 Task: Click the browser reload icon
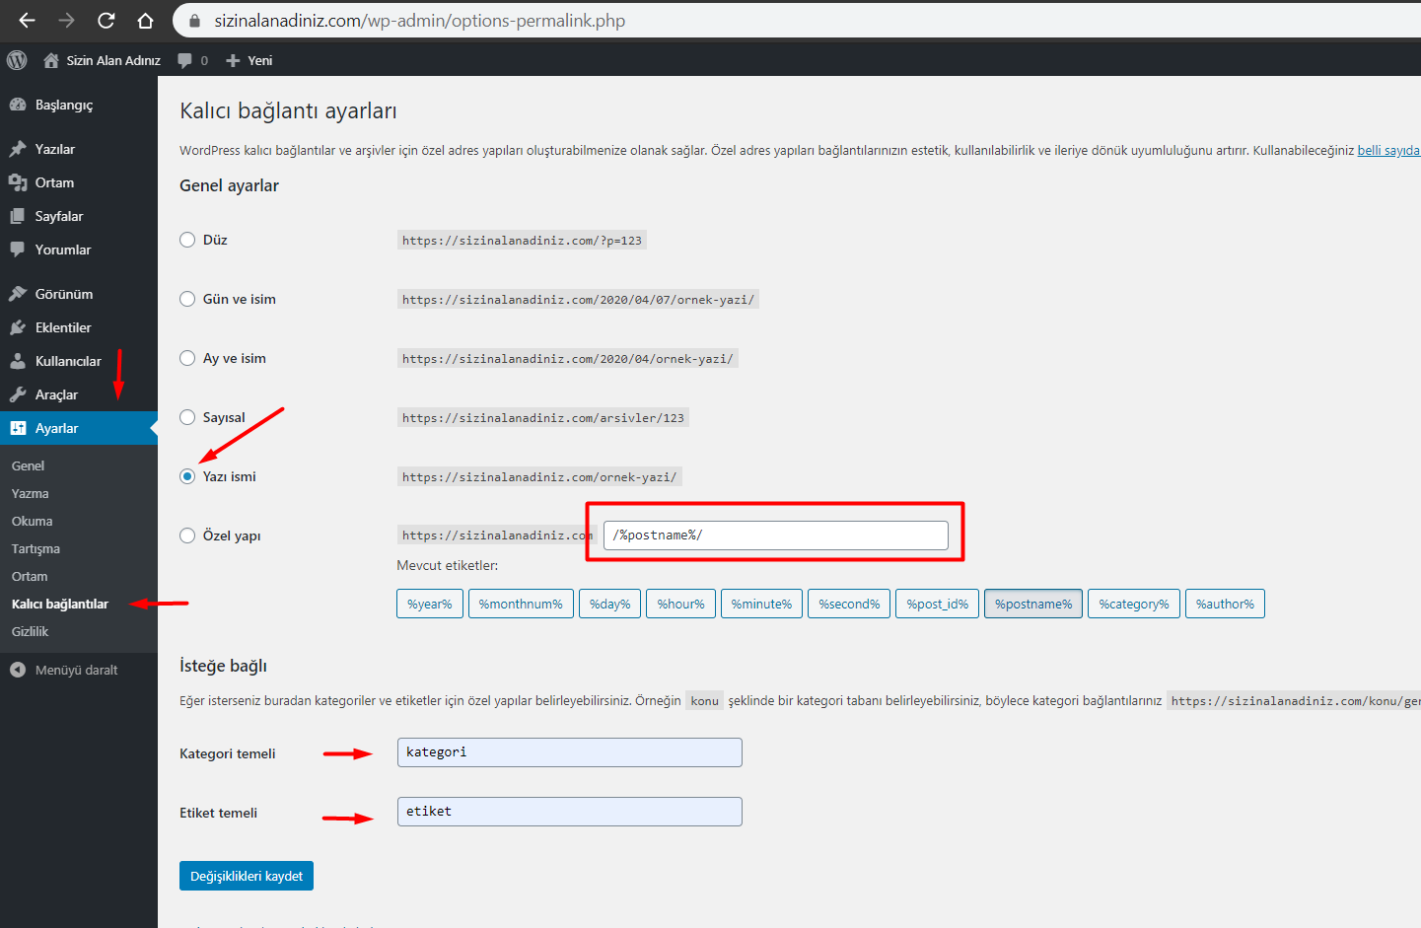pyautogui.click(x=107, y=21)
